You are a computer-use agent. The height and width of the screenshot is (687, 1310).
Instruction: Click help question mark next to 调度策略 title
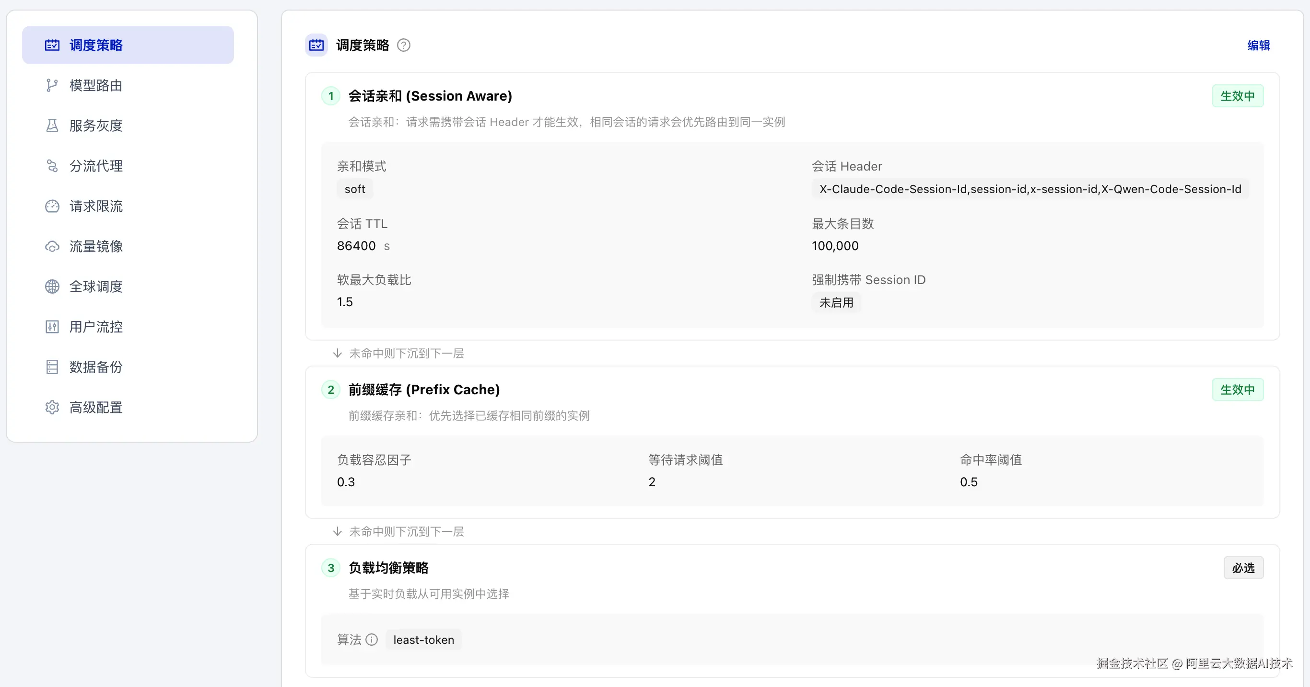(x=403, y=45)
